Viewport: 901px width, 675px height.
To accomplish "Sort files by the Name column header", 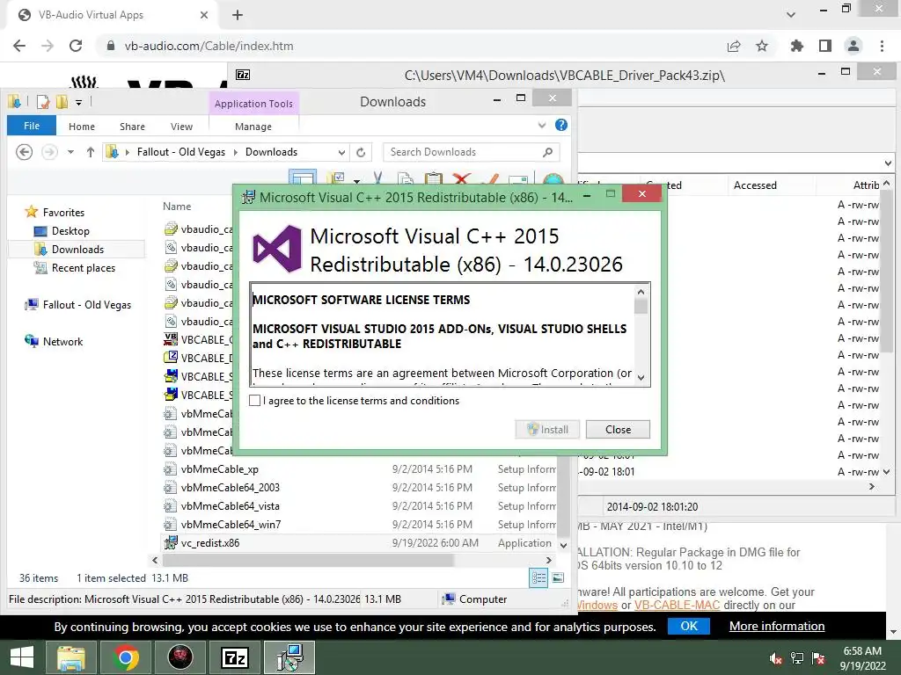I will tap(177, 206).
